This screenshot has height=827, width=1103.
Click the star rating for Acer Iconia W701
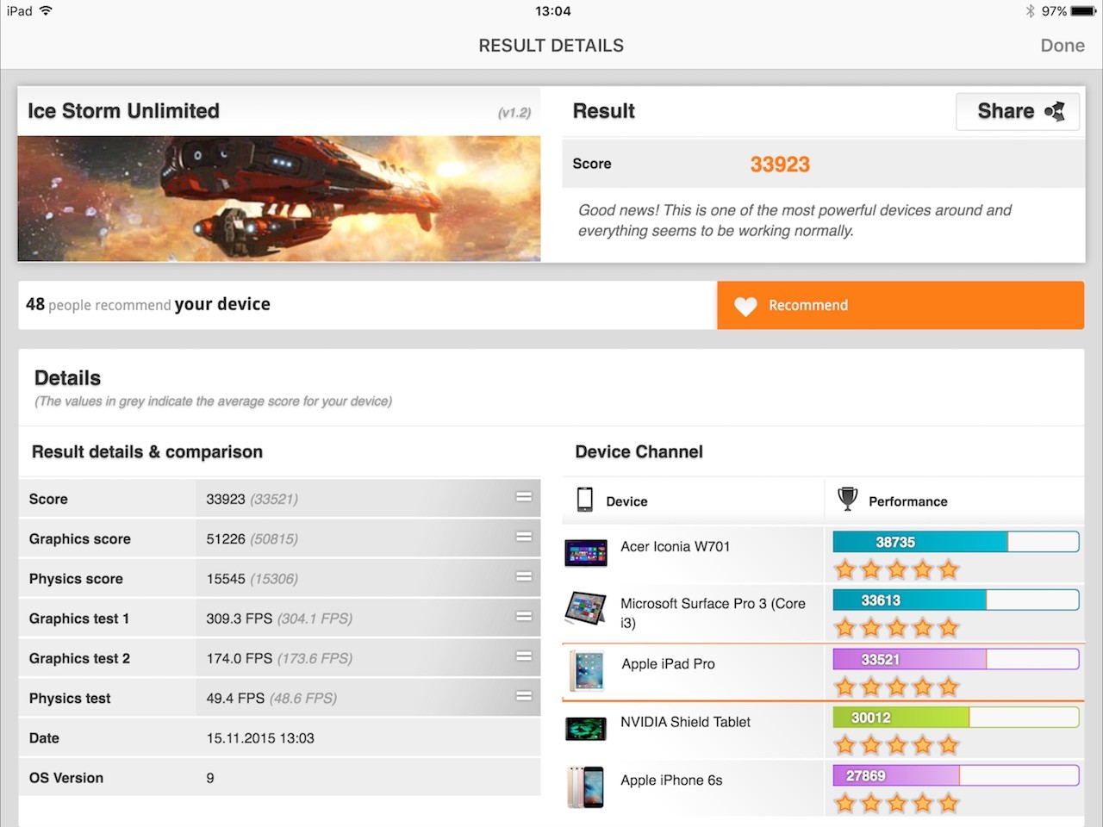tap(896, 569)
